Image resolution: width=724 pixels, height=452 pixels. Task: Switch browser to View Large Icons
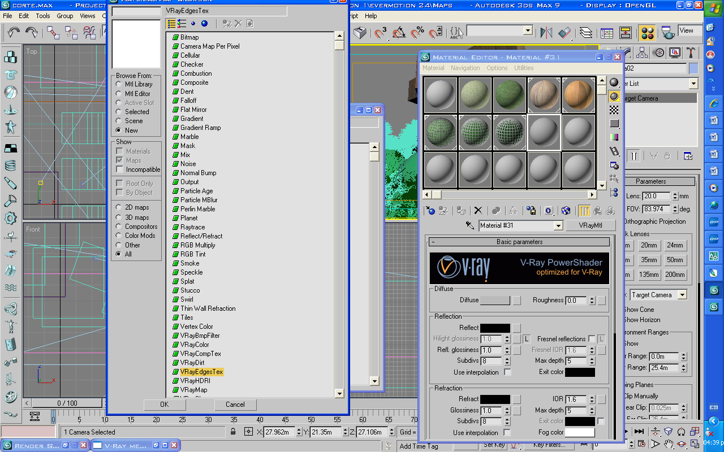click(x=204, y=23)
